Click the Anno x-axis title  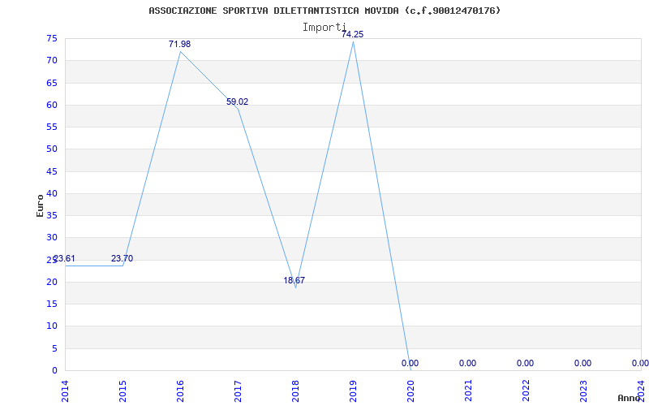click(x=630, y=398)
